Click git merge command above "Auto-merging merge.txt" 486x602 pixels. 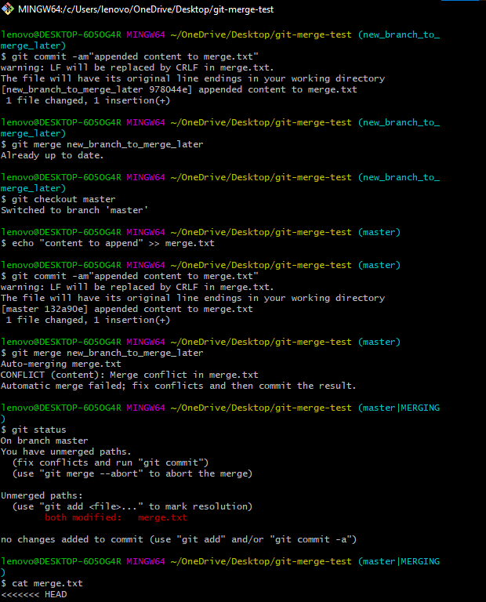click(107, 354)
